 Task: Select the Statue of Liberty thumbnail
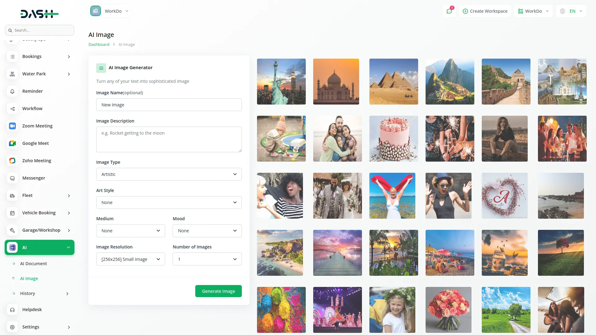coord(281,82)
